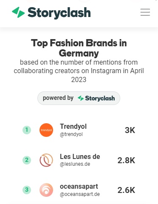
Task: Click the Les Lunes circular logo
Action: 46,160
